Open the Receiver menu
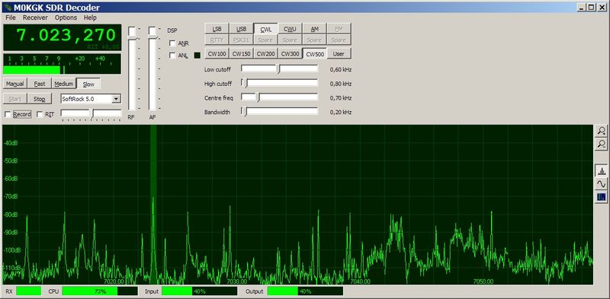This screenshot has height=299, width=610. pos(35,17)
